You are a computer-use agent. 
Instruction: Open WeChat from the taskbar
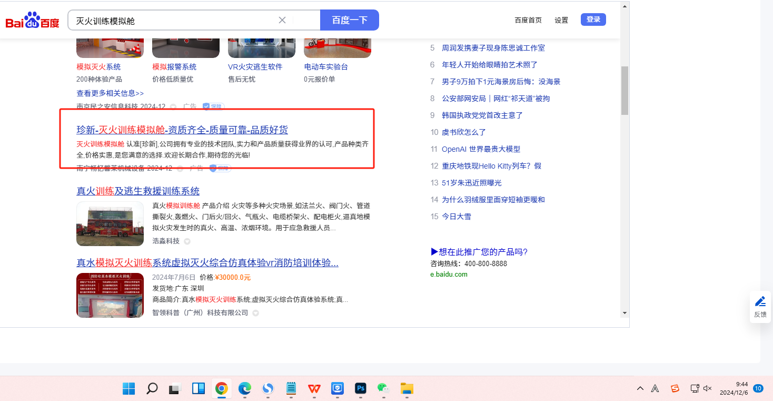(383, 389)
